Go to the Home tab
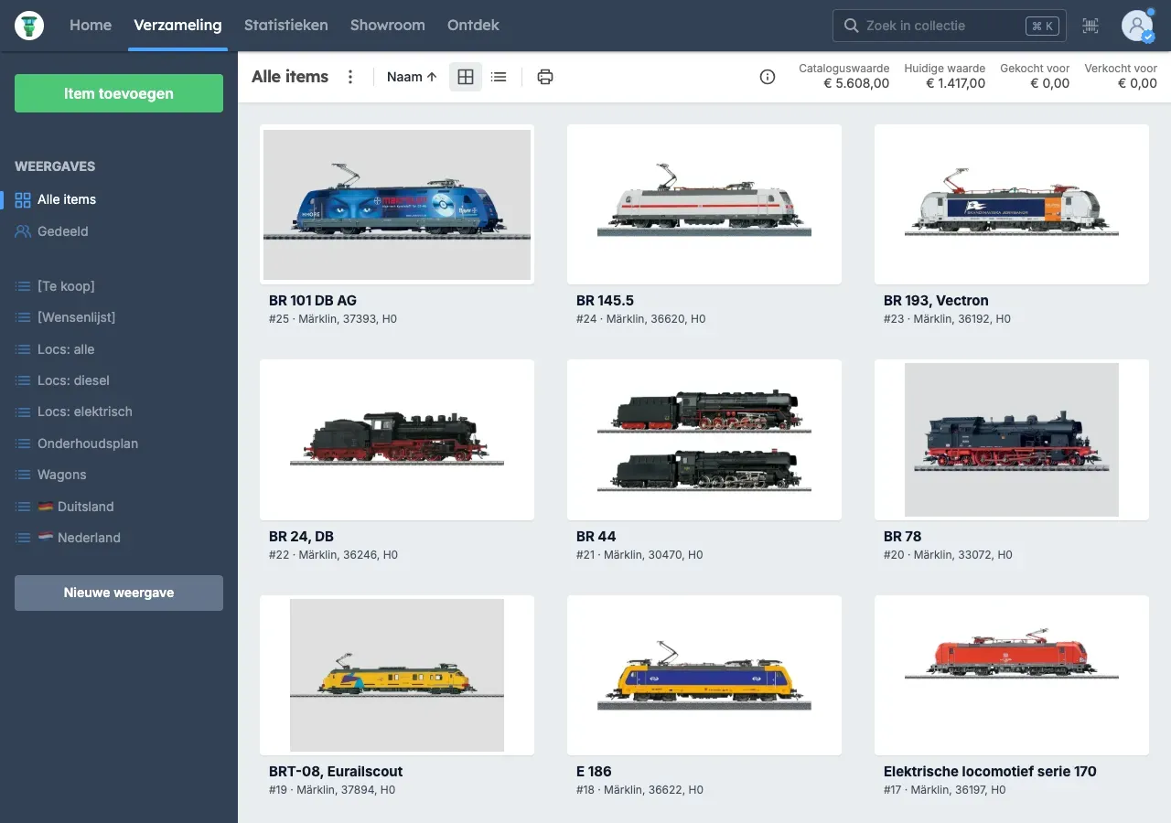Image resolution: width=1171 pixels, height=823 pixels. pyautogui.click(x=91, y=26)
